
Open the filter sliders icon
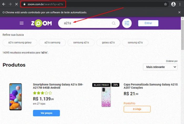click(x=127, y=23)
